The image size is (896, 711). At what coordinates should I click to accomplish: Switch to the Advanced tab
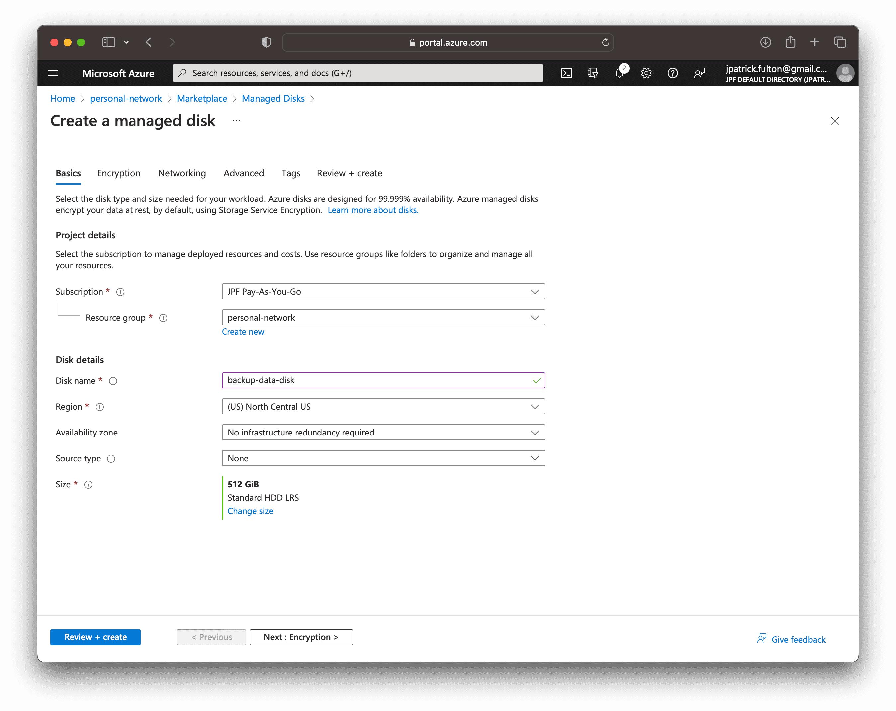(244, 173)
